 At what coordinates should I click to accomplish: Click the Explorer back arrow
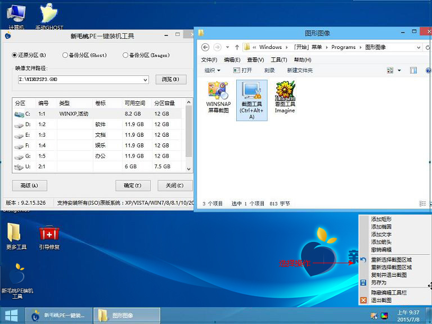[x=205, y=47]
